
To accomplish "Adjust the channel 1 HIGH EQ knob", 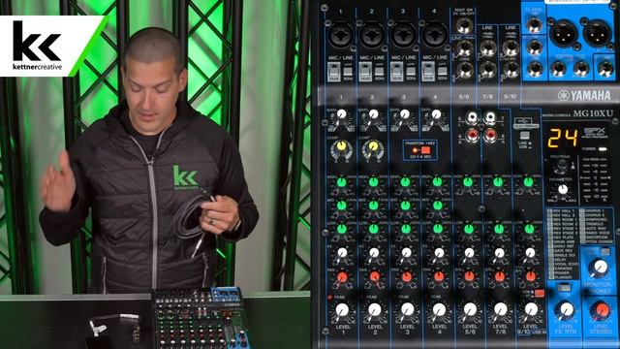I will (x=341, y=182).
